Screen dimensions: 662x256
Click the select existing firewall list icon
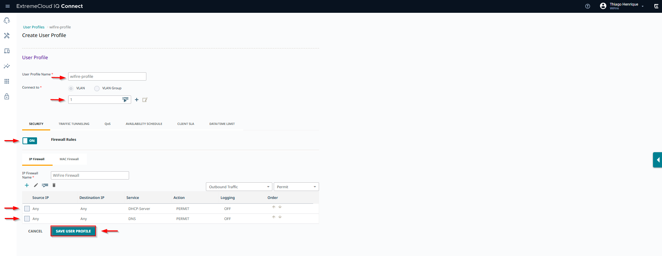[45, 185]
